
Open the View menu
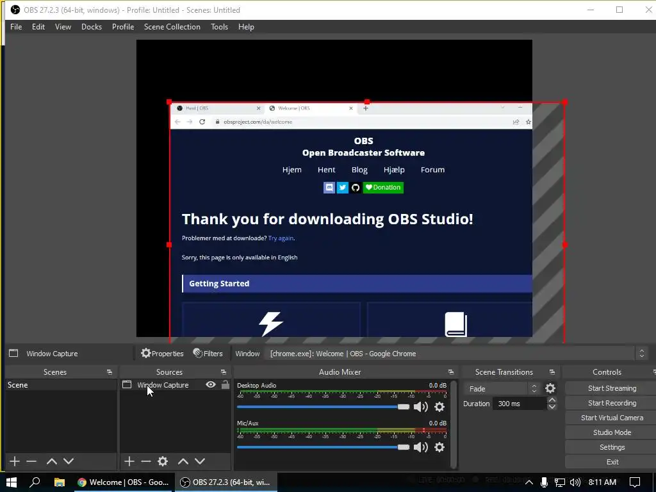click(63, 27)
